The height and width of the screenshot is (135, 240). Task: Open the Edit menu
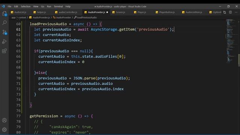coord(16,6)
